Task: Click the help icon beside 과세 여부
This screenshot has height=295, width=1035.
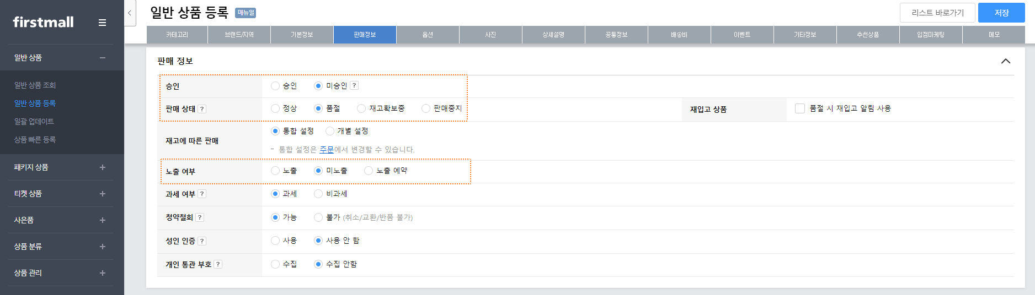Action: [202, 194]
